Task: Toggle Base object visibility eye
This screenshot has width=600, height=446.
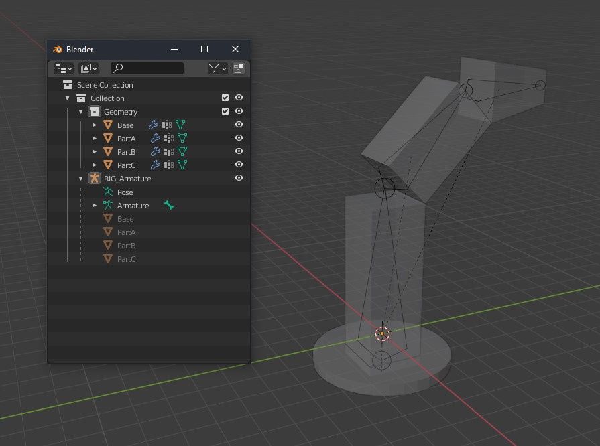Action: pyautogui.click(x=239, y=125)
